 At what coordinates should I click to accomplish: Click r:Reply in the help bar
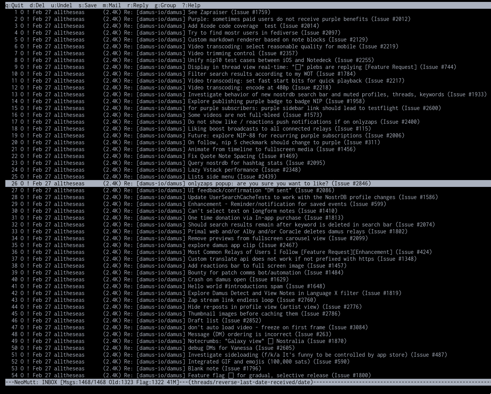coord(138,5)
